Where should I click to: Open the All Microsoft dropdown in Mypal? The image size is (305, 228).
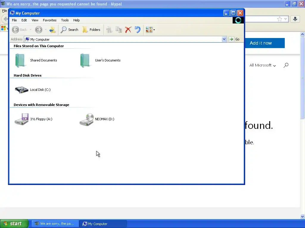click(263, 65)
